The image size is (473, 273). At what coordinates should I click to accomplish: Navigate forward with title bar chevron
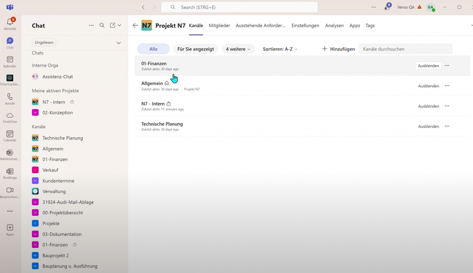click(x=154, y=7)
